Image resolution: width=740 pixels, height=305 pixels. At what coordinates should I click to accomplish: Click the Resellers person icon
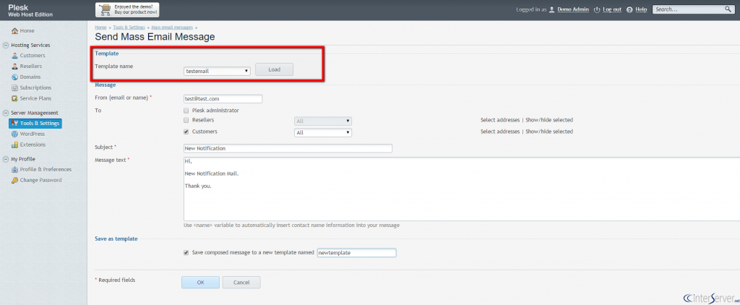tap(15, 66)
